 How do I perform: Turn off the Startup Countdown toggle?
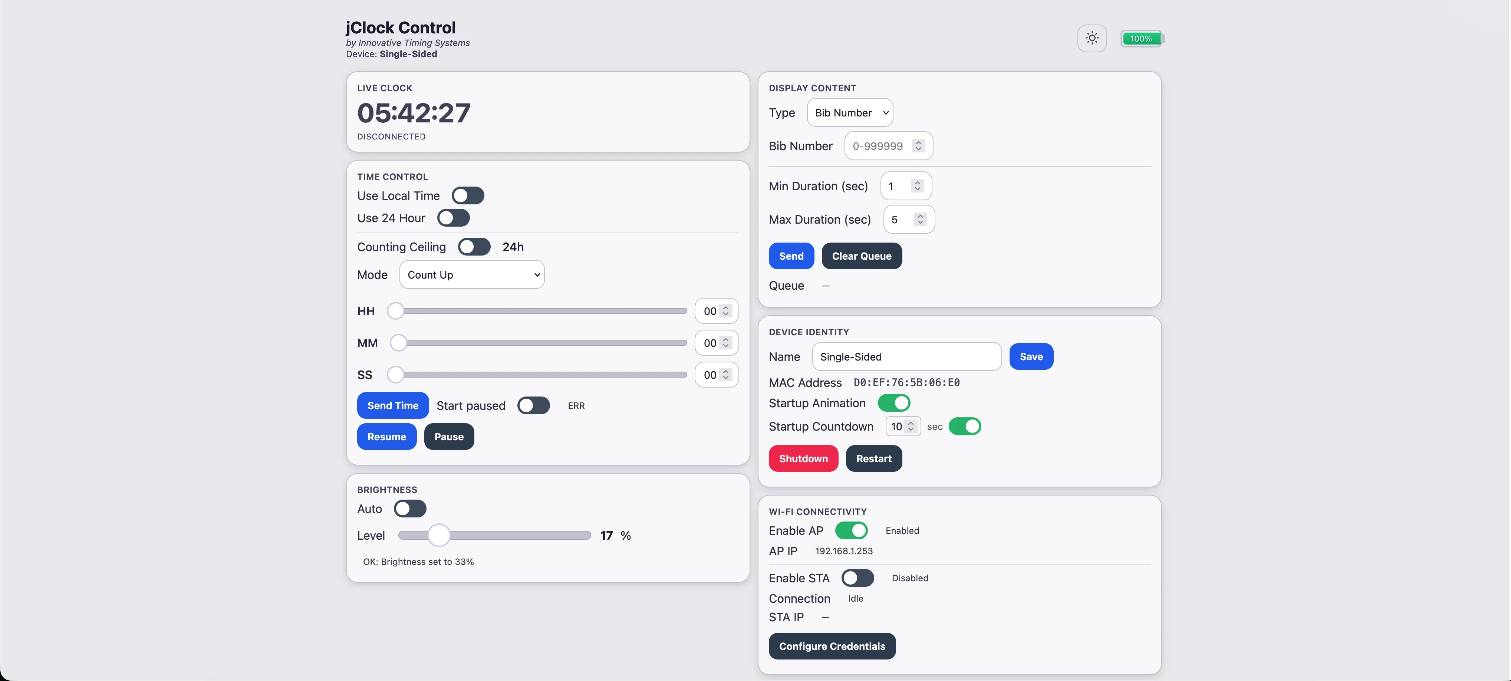coord(964,426)
